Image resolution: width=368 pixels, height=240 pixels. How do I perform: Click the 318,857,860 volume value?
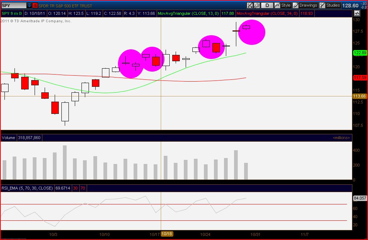pos(29,138)
